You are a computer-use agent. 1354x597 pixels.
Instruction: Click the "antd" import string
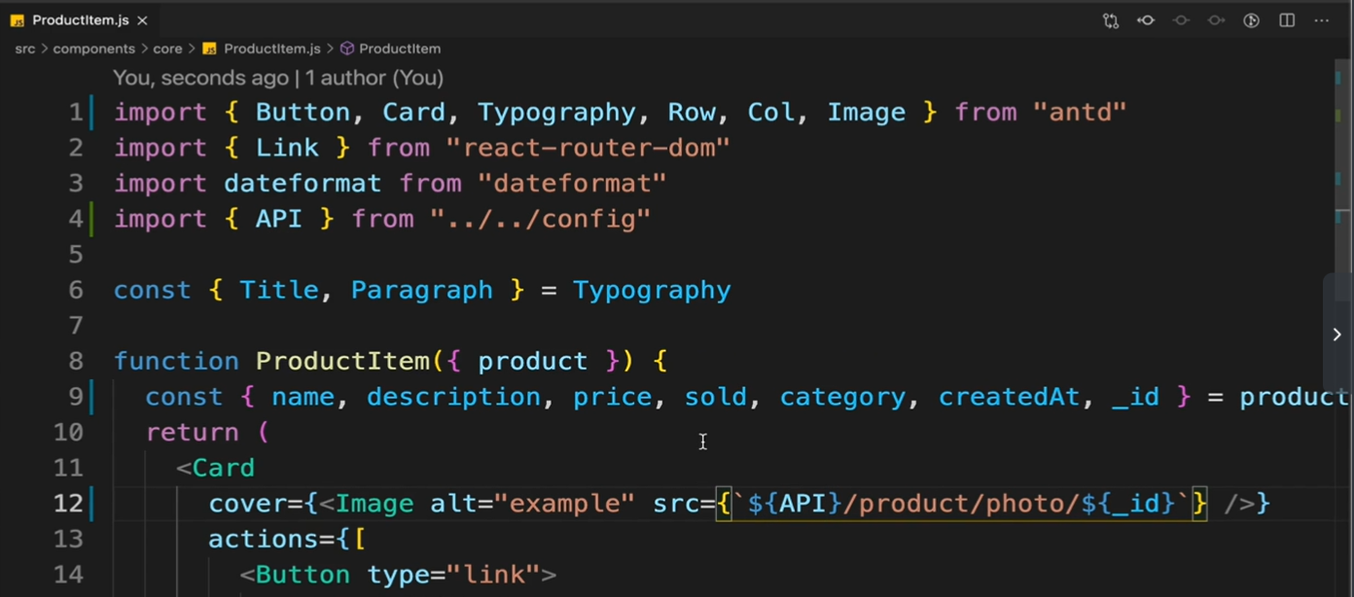pos(1079,113)
